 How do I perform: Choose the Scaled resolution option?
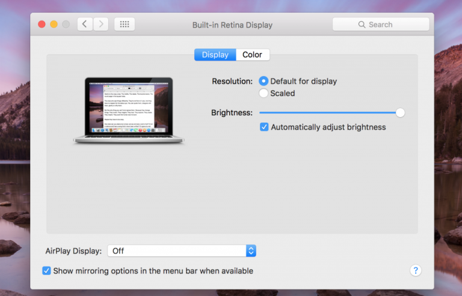(x=263, y=93)
